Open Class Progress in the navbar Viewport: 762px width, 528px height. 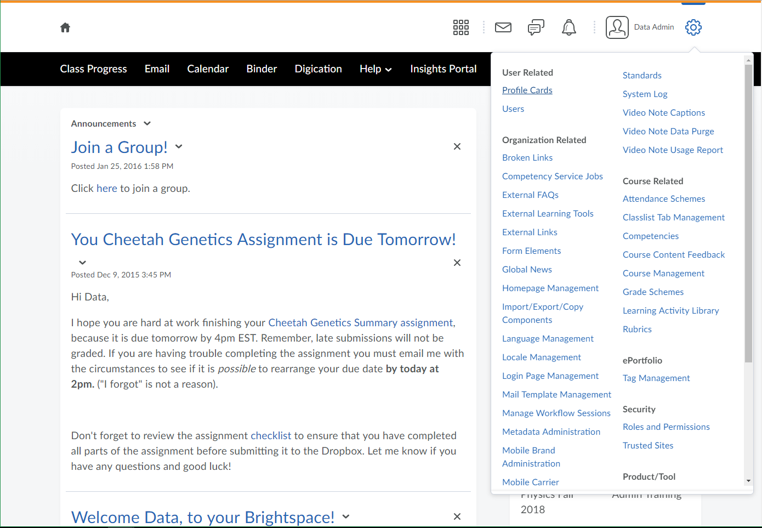coord(93,69)
